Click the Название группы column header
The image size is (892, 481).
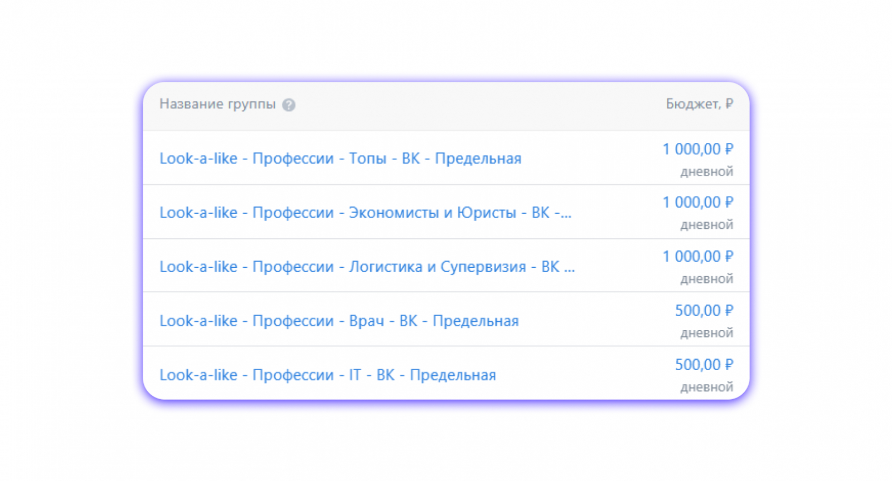tap(217, 104)
